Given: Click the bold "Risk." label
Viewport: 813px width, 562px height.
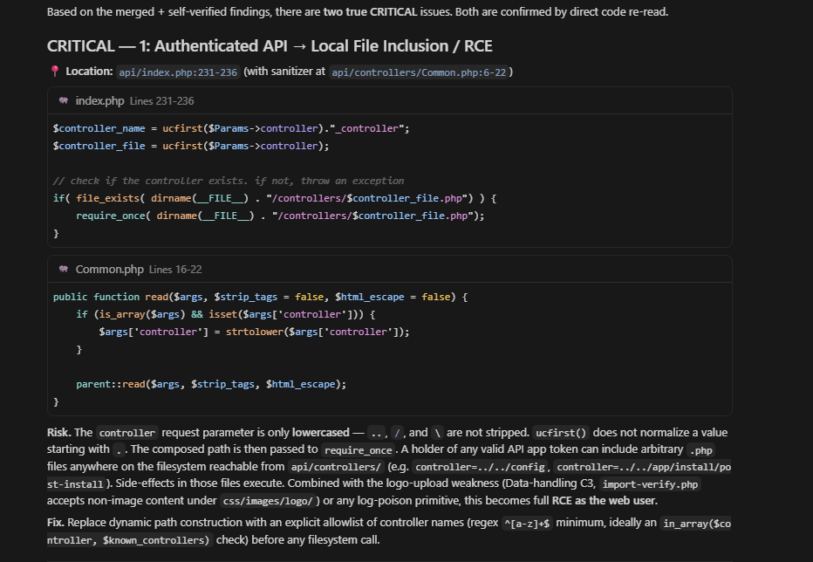Looking at the screenshot, I should click(59, 432).
